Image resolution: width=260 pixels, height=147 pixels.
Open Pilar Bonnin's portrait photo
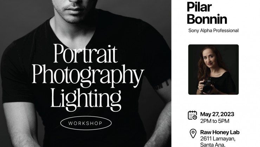[x=213, y=70]
